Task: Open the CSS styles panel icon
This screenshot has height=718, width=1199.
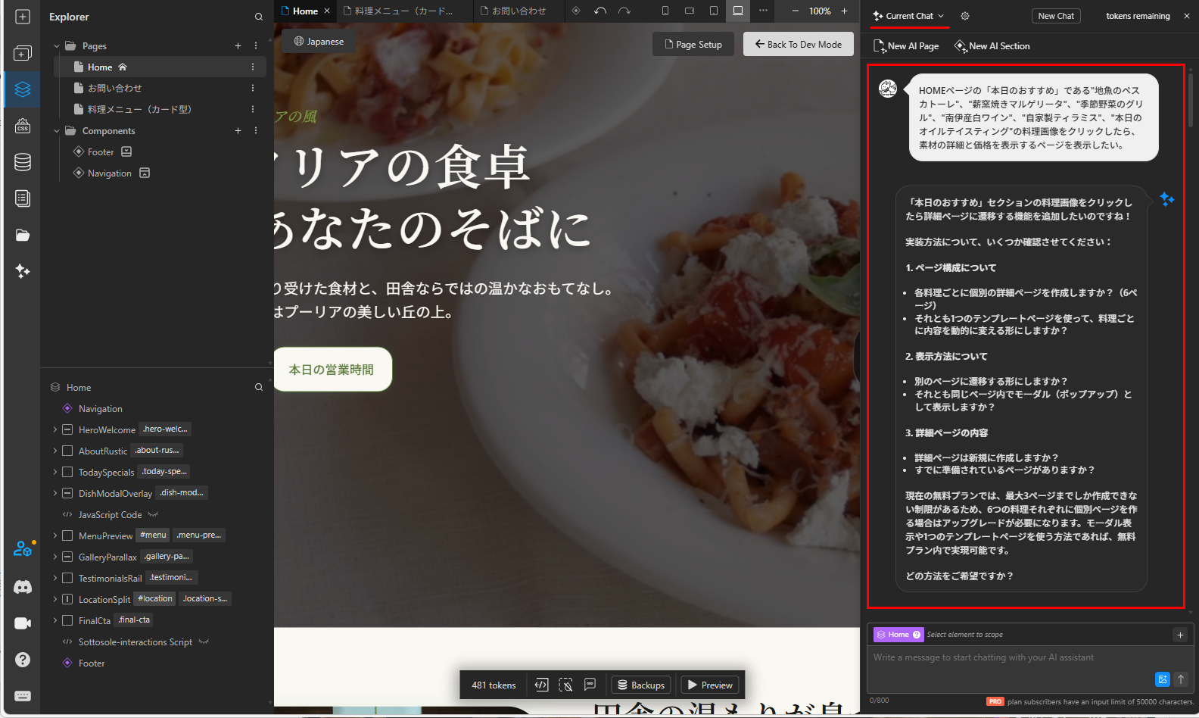Action: (x=23, y=126)
